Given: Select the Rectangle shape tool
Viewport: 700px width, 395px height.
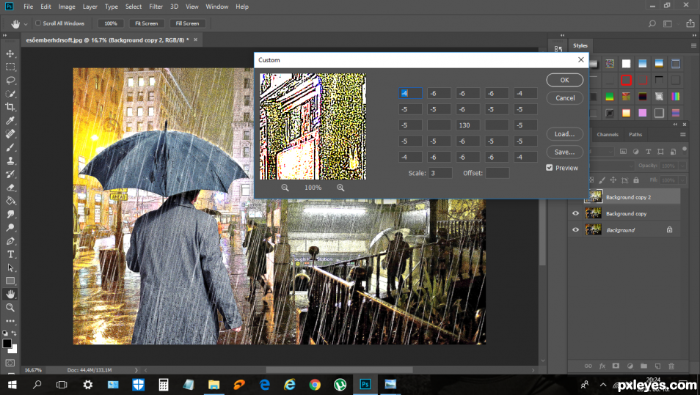Looking at the screenshot, I should pyautogui.click(x=10, y=281).
